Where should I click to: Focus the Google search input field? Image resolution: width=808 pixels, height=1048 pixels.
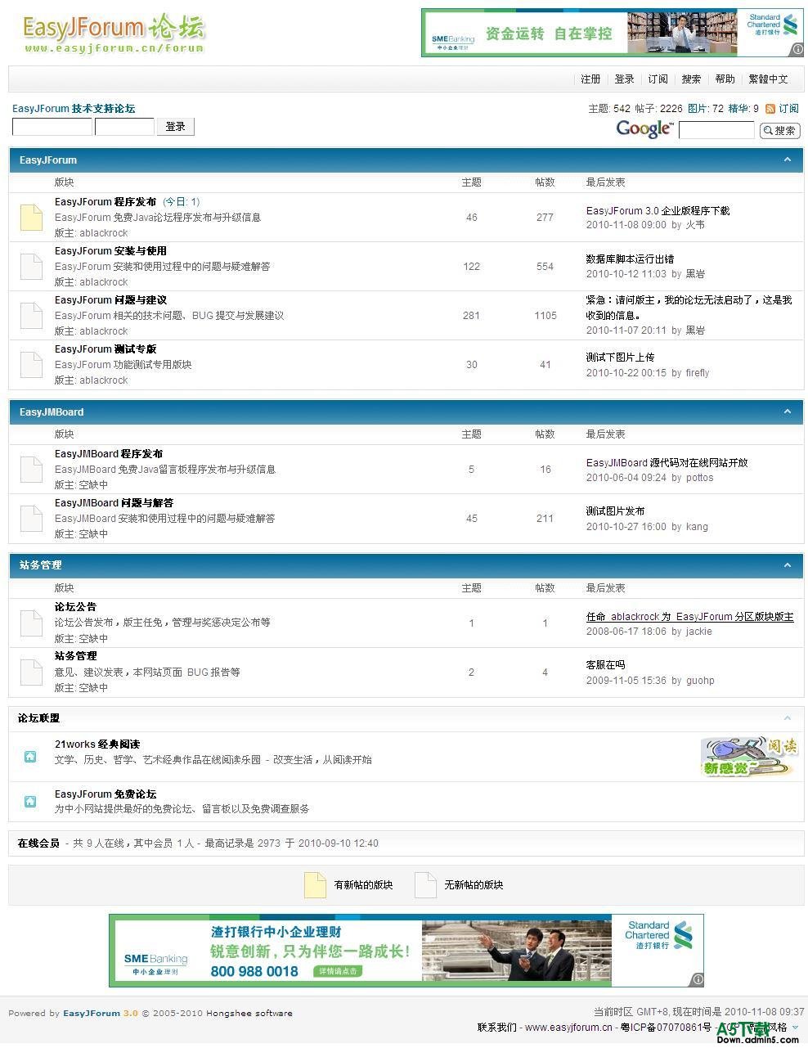716,130
